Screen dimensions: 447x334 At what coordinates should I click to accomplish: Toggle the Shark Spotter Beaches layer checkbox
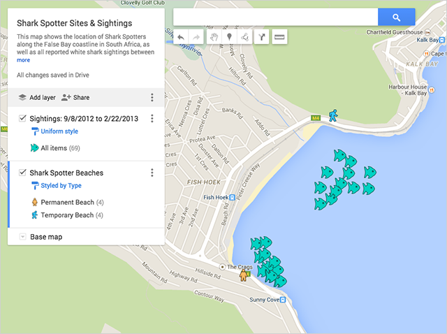pyautogui.click(x=23, y=173)
